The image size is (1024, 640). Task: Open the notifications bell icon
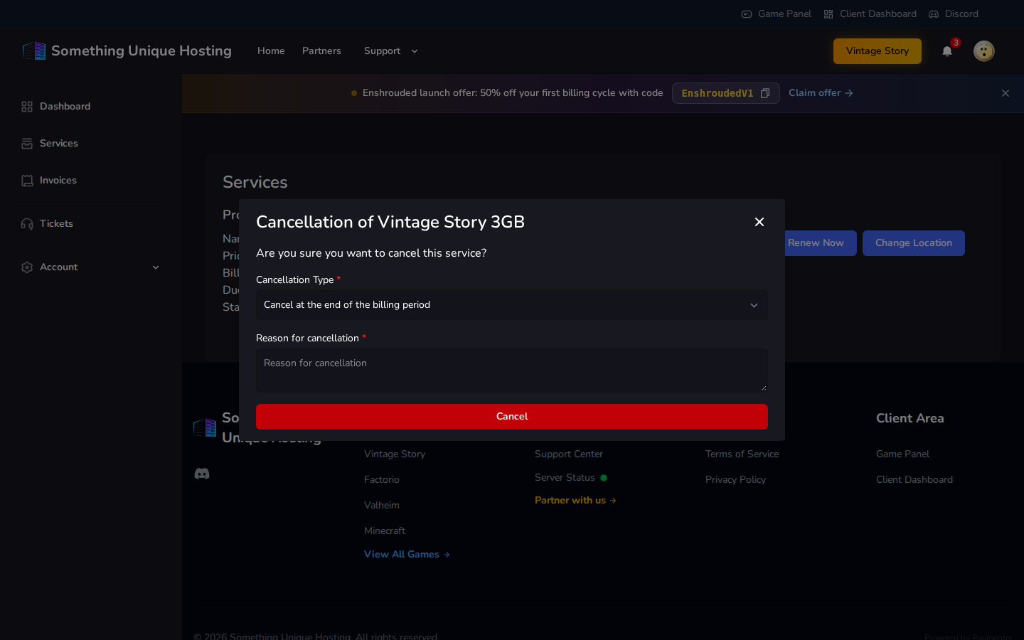point(947,51)
